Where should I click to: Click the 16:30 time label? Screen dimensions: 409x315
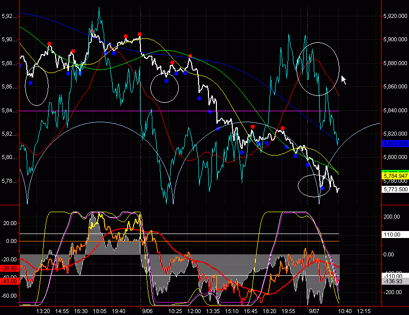(x=81, y=311)
